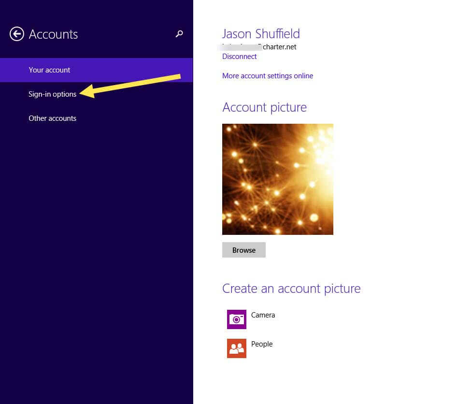Click the purple Camera app icon
Image resolution: width=471 pixels, height=404 pixels.
(x=236, y=319)
